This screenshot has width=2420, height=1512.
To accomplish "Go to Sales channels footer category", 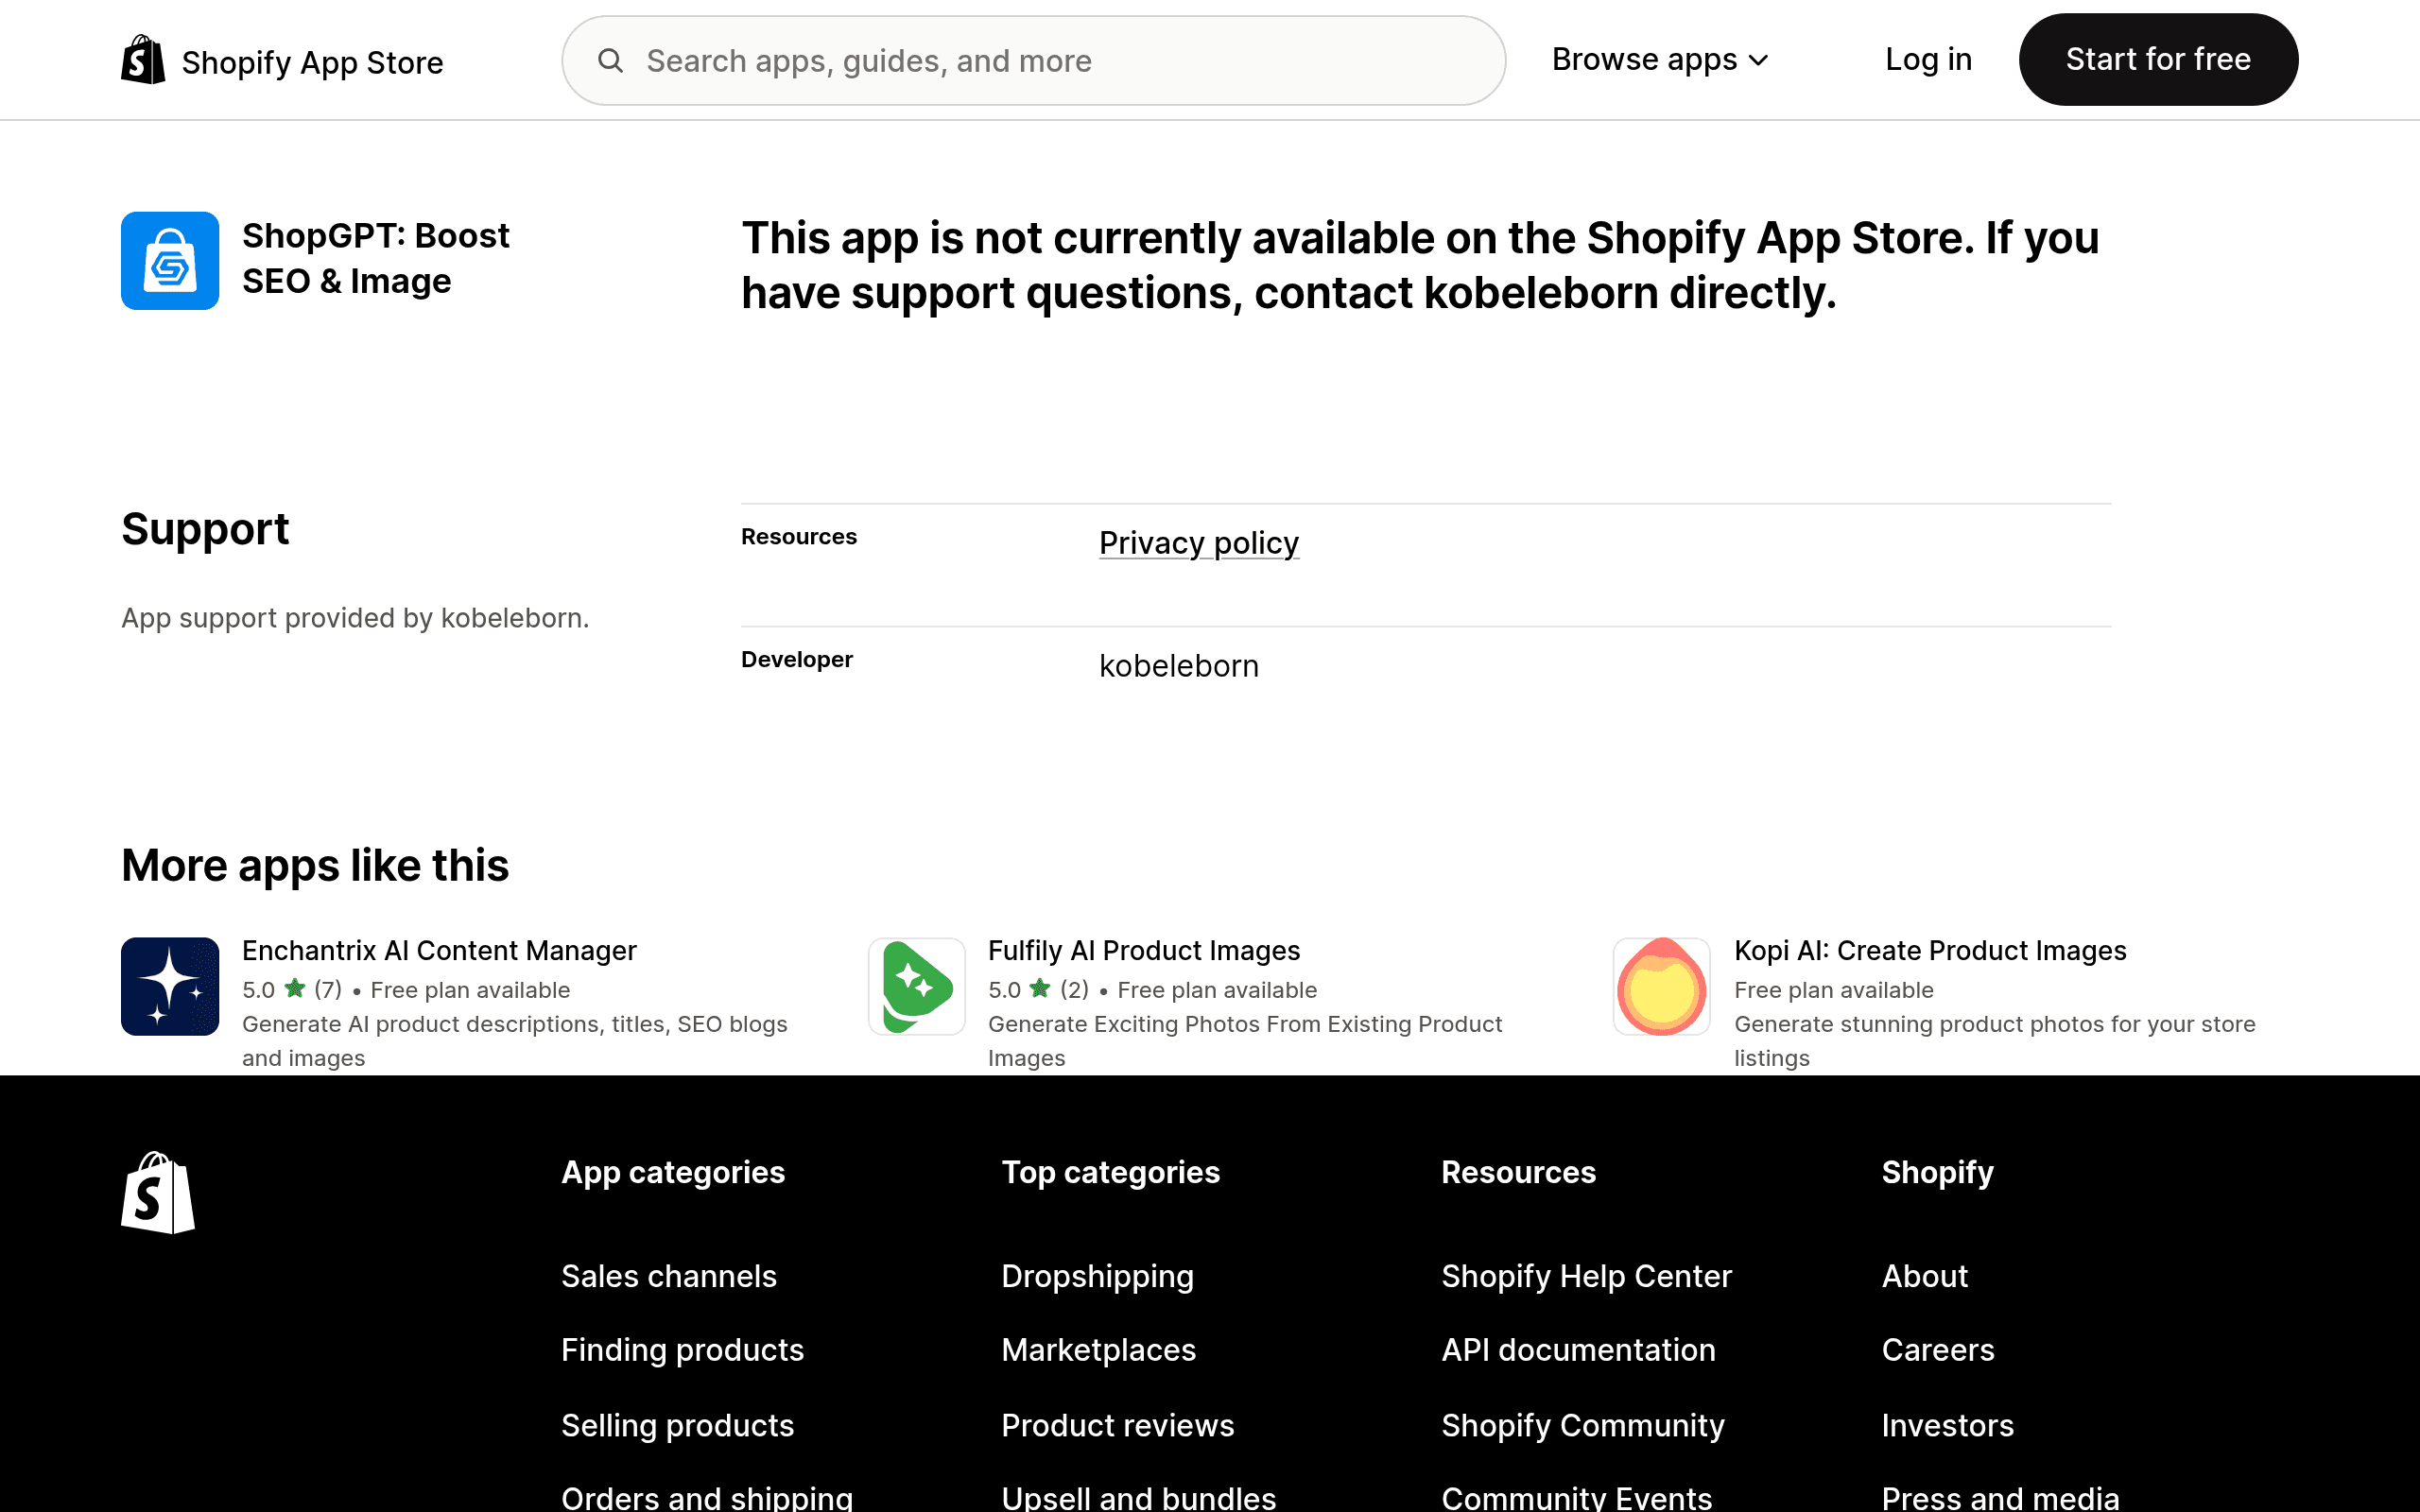I will 668,1276.
